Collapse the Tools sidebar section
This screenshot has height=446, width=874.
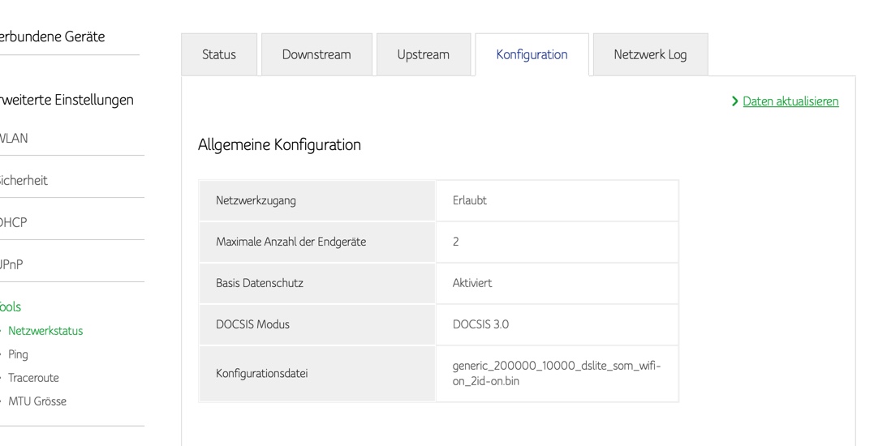pos(11,307)
